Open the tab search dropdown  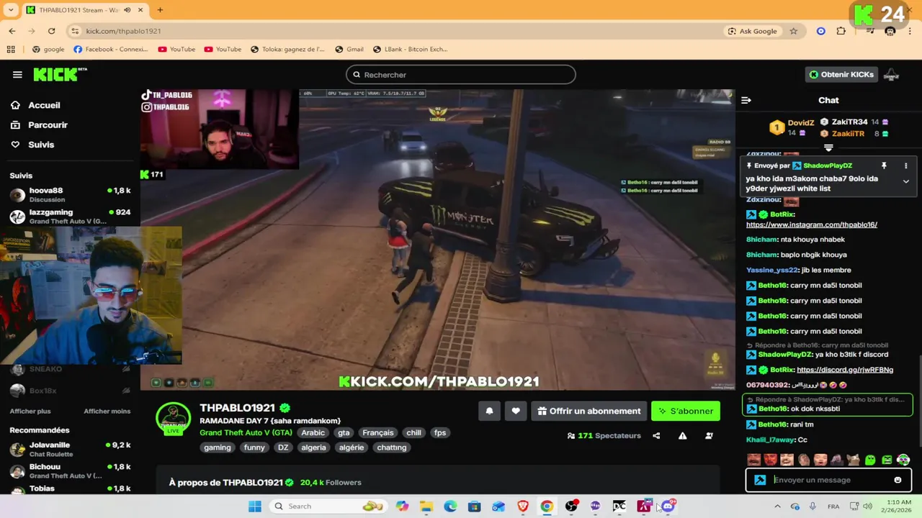tap(11, 10)
